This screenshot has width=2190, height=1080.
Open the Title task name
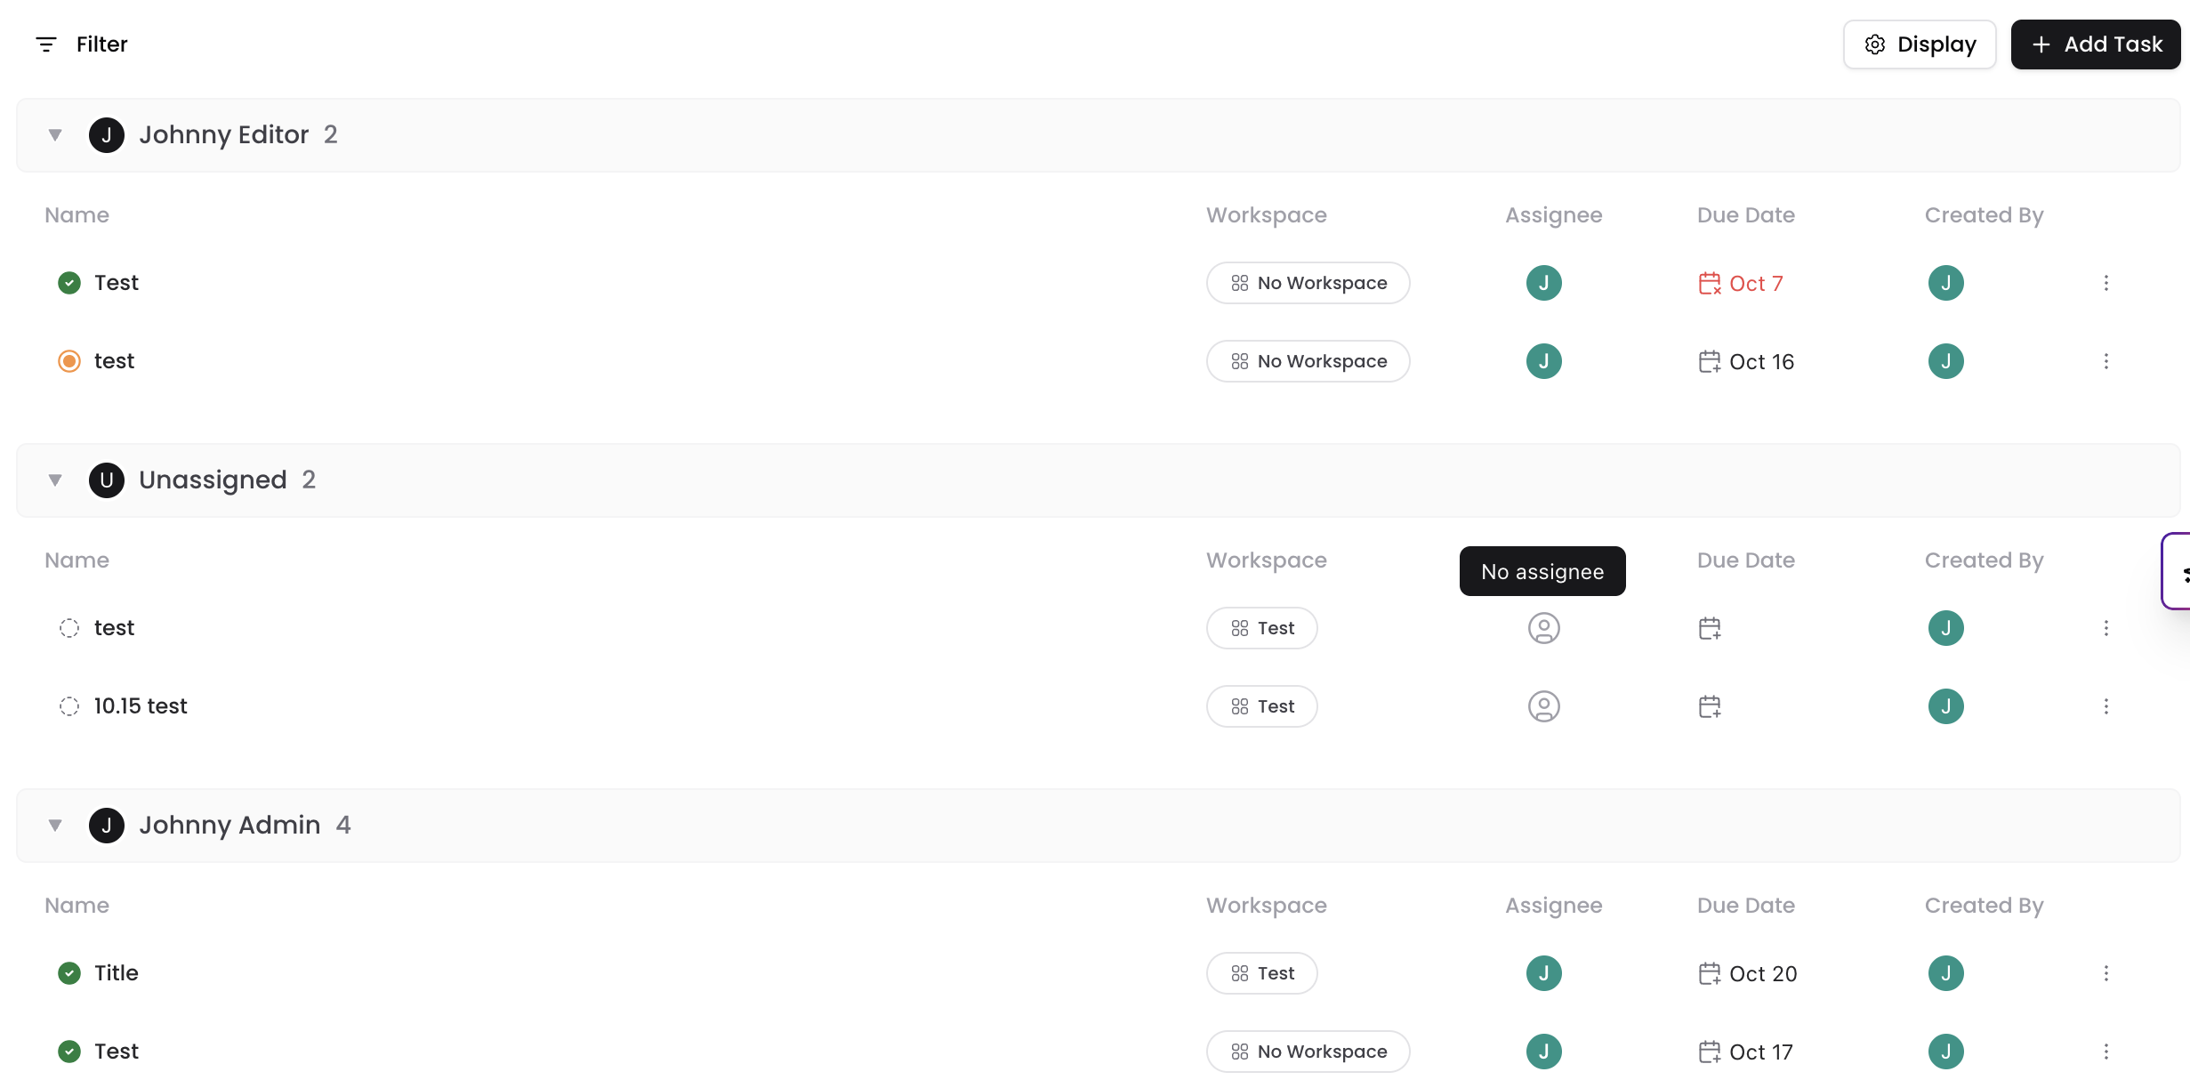[x=117, y=973]
